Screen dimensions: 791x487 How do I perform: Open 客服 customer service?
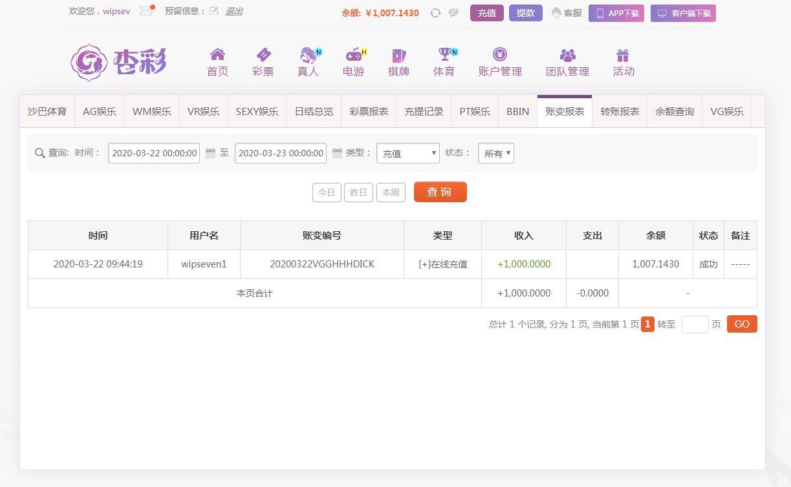[x=567, y=13]
